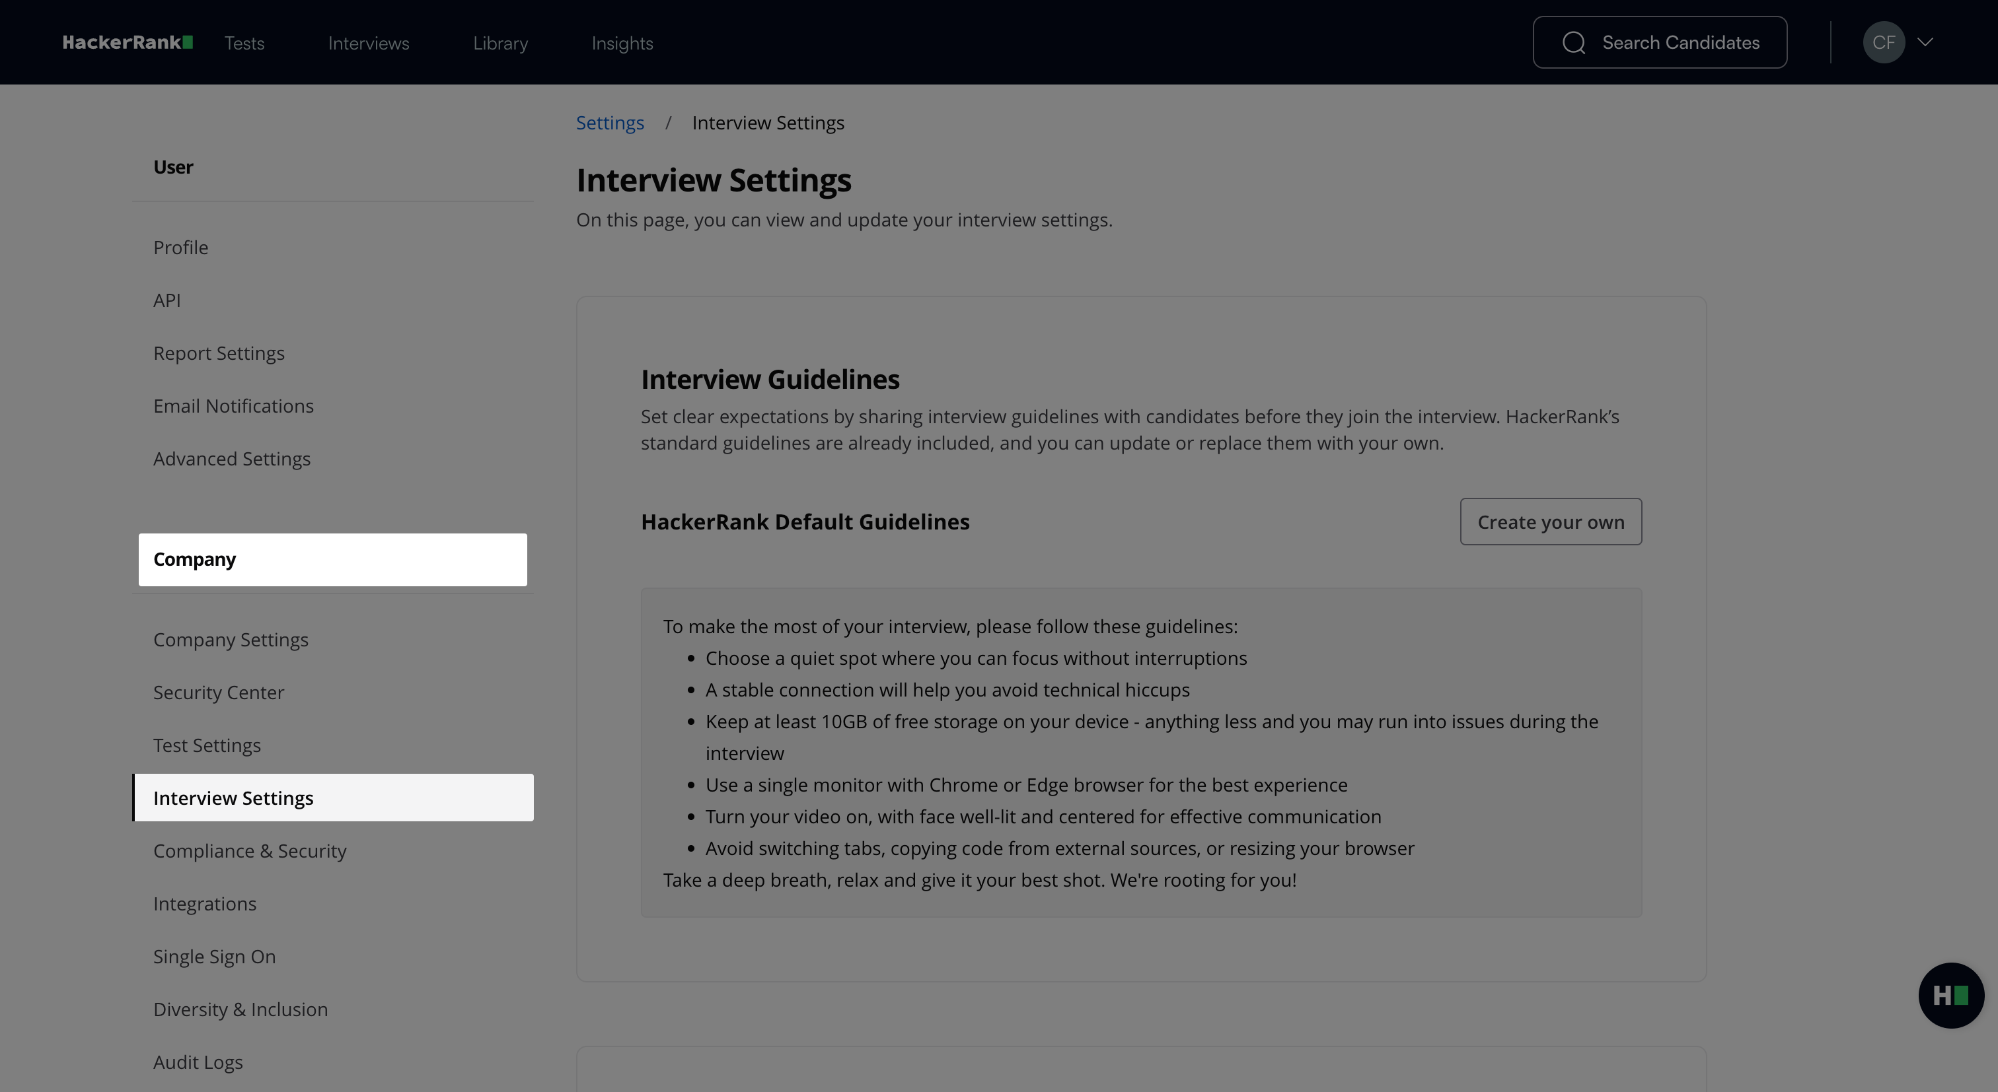Click the avoid switching tabs guideline

tap(1060, 848)
